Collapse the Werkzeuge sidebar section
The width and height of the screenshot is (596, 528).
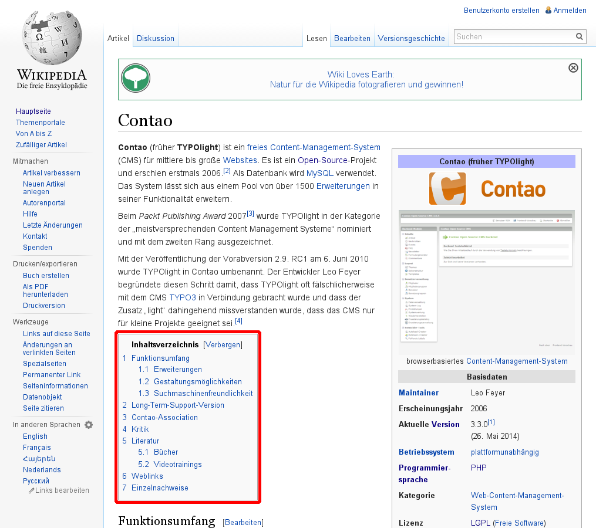pyautogui.click(x=31, y=322)
